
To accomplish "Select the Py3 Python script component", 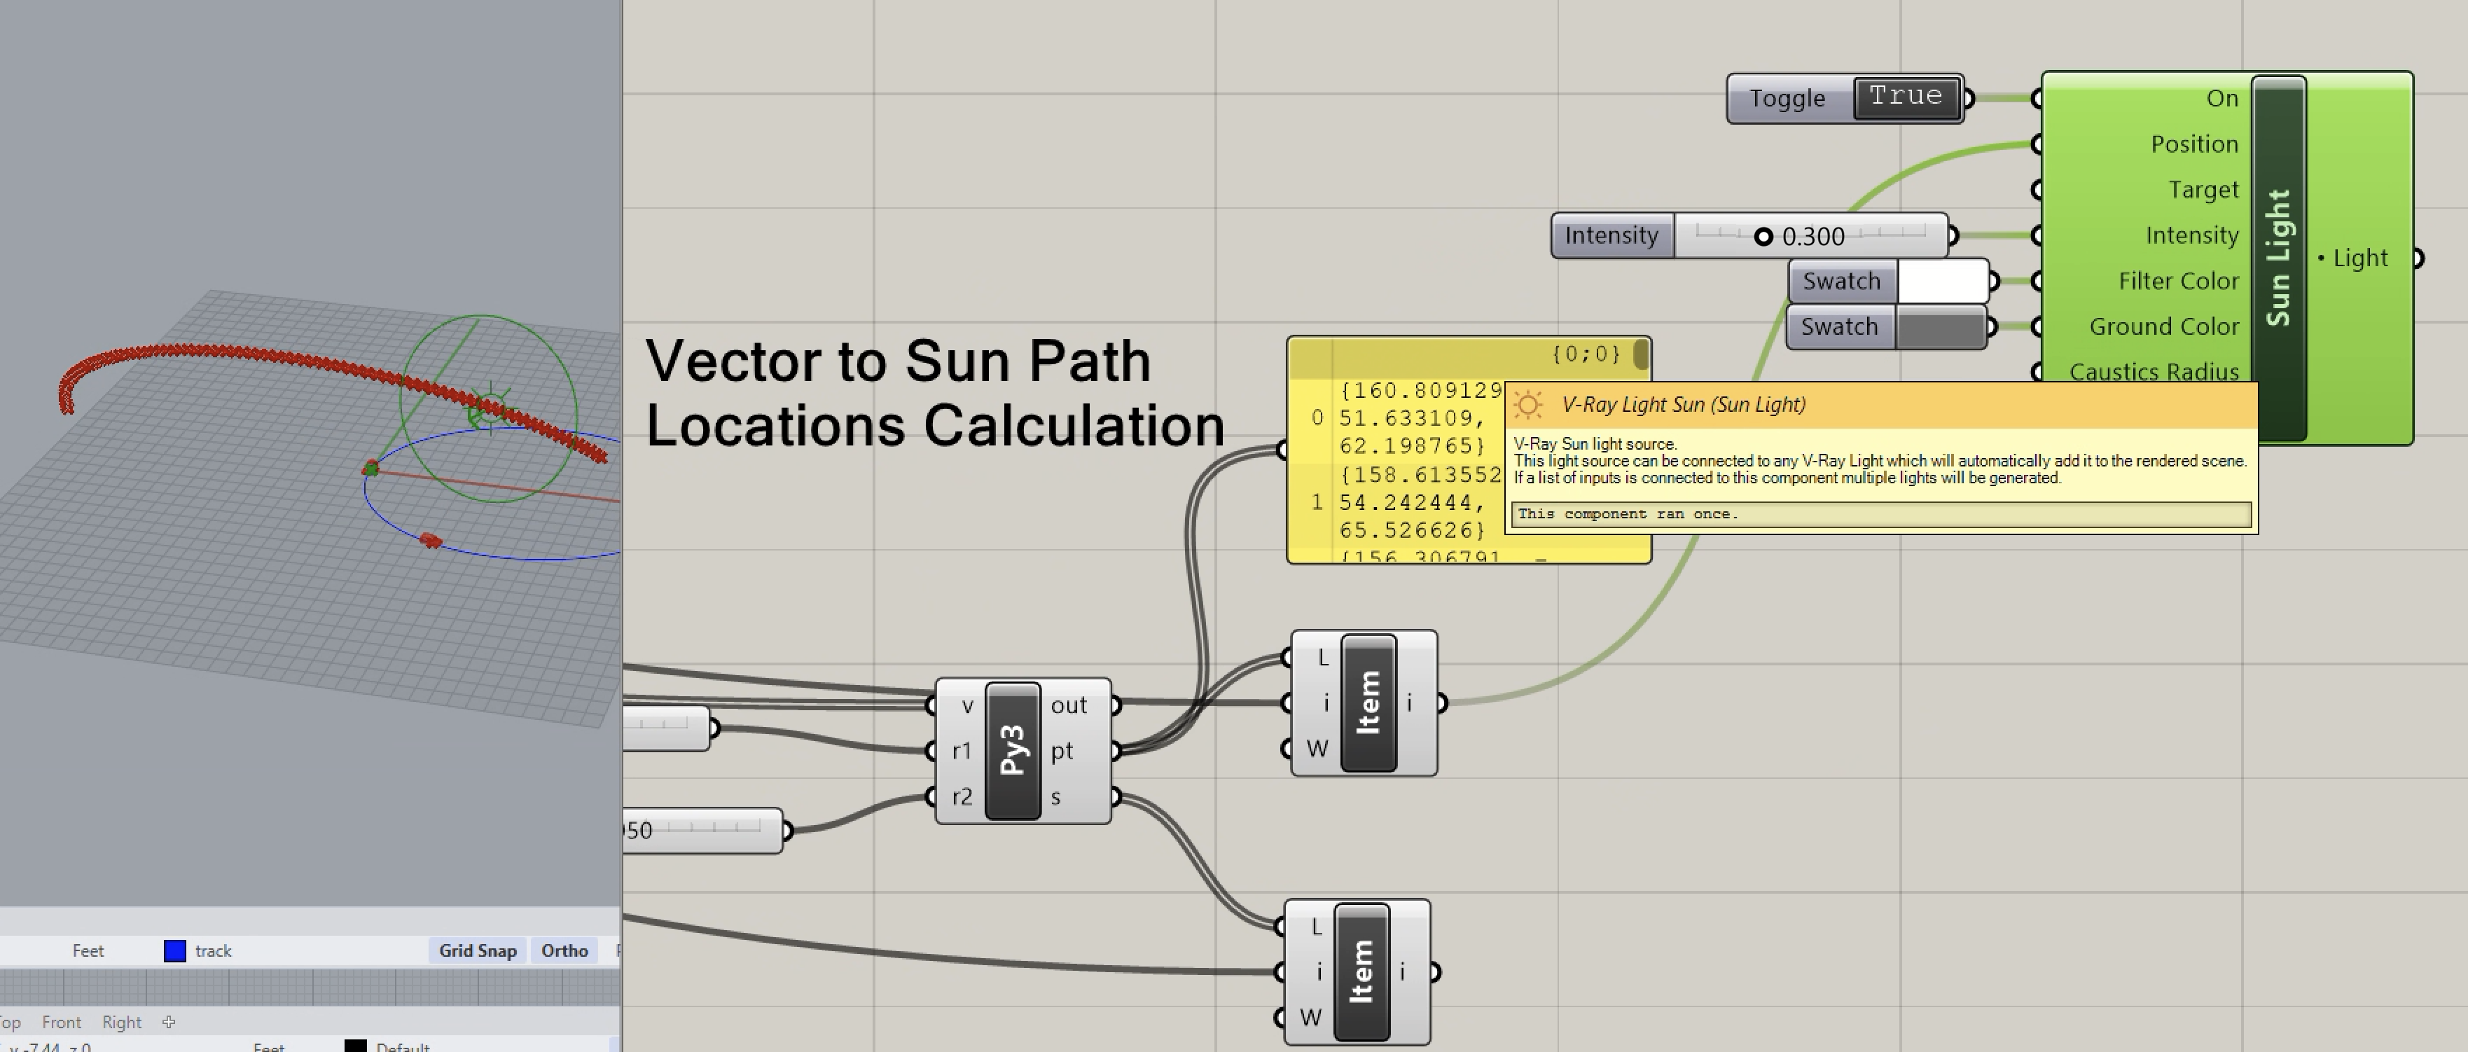I will [1013, 750].
